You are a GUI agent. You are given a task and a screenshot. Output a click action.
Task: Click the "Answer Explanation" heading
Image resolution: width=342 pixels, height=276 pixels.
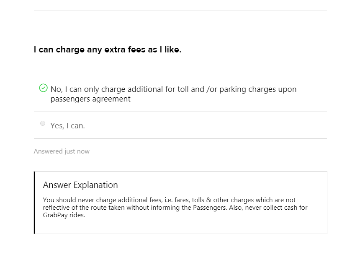[80, 185]
